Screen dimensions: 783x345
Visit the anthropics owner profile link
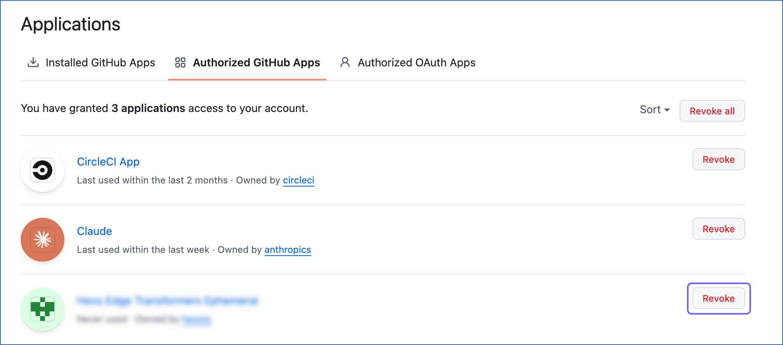[x=288, y=250]
